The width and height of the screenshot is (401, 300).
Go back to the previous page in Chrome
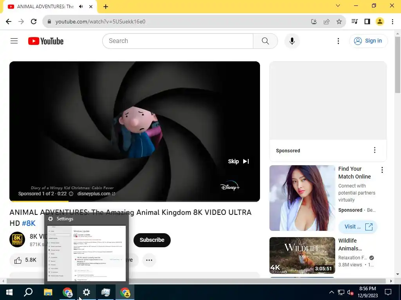pos(9,21)
